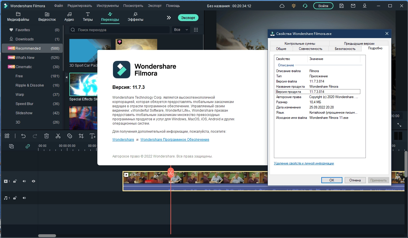Open the Видеосток tab
Viewport: 408px width, 238px height.
[47, 17]
